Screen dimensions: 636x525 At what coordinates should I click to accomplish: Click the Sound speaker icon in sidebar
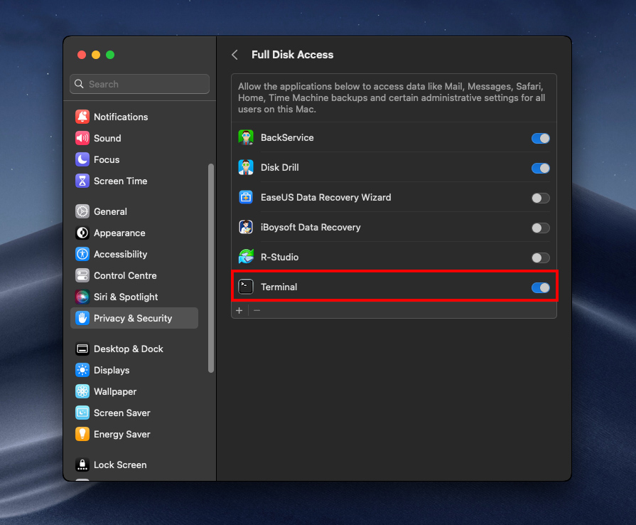82,138
